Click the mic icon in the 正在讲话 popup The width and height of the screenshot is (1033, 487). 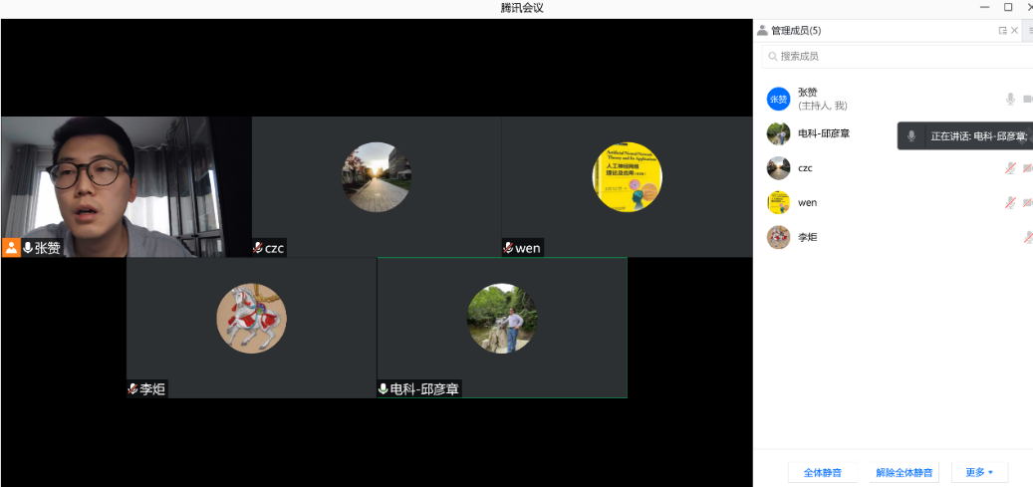click(910, 135)
